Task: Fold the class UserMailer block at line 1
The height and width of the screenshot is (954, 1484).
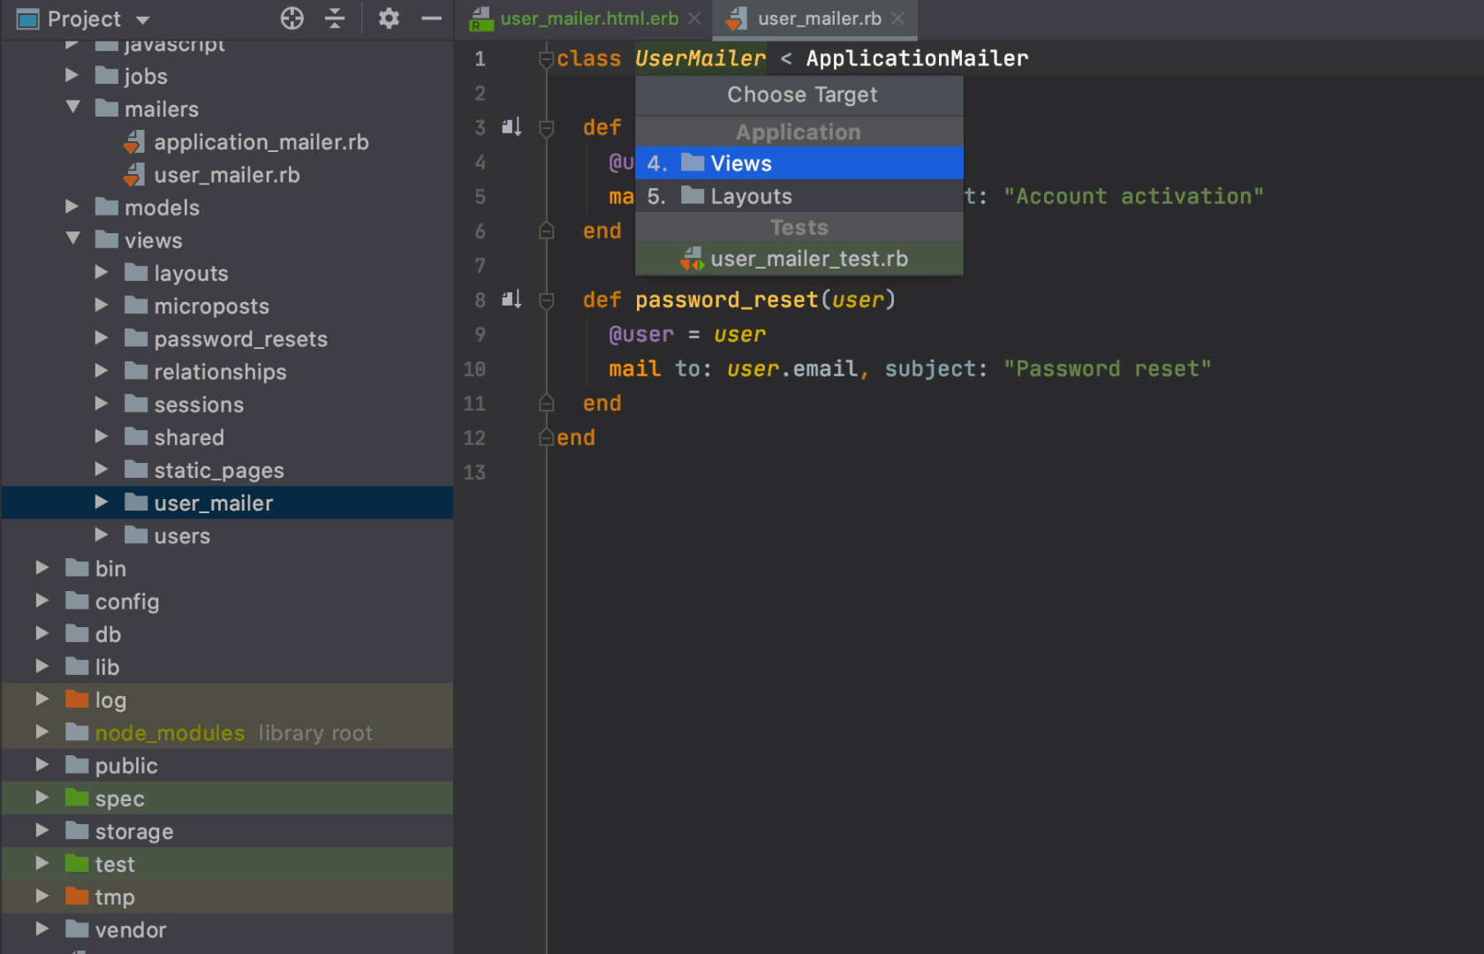Action: click(x=546, y=59)
